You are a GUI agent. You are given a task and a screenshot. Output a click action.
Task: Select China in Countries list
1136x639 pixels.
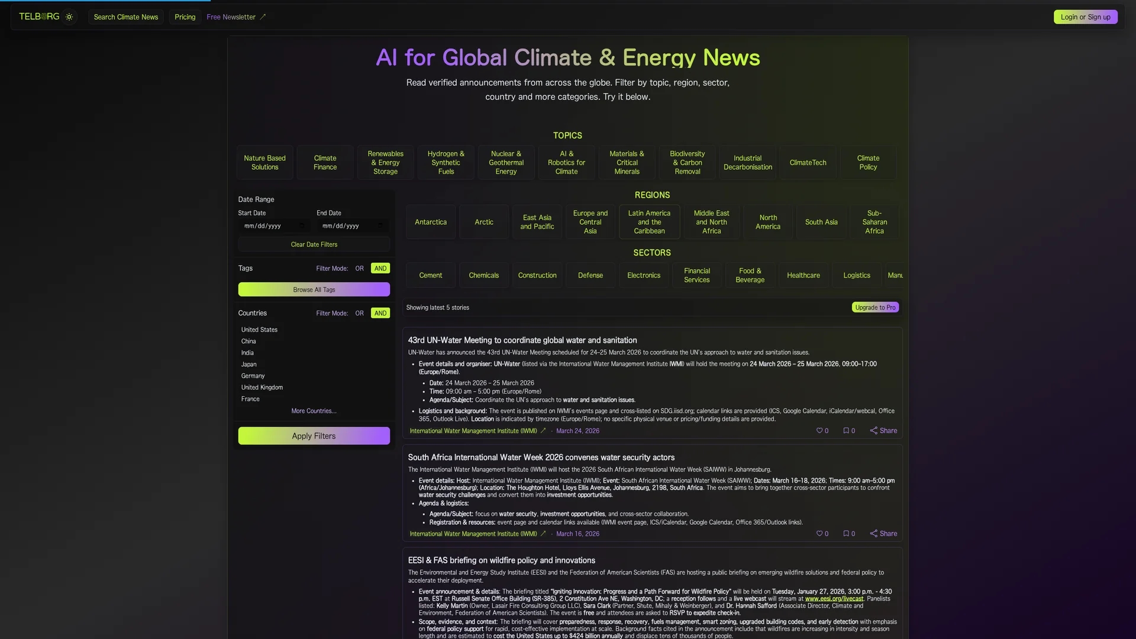[248, 341]
